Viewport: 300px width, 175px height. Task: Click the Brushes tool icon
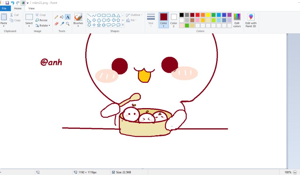coord(78,17)
